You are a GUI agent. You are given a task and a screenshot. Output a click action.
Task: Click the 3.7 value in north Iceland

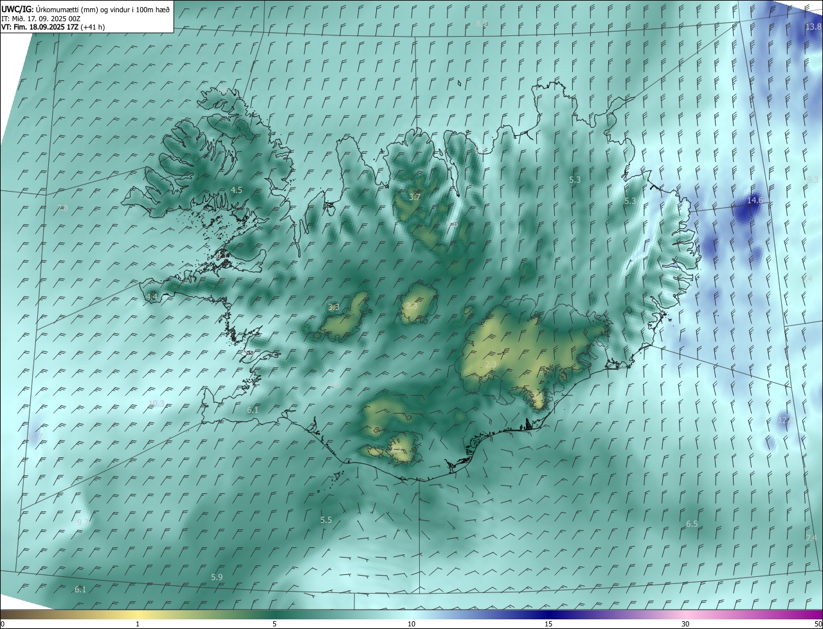(414, 197)
